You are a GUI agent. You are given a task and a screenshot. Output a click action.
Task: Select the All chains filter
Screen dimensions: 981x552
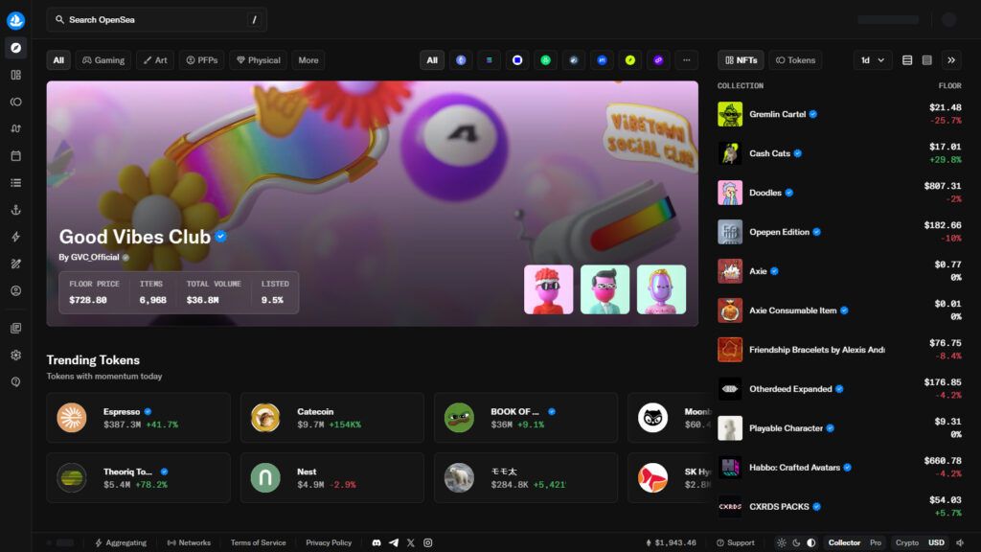[x=432, y=60]
